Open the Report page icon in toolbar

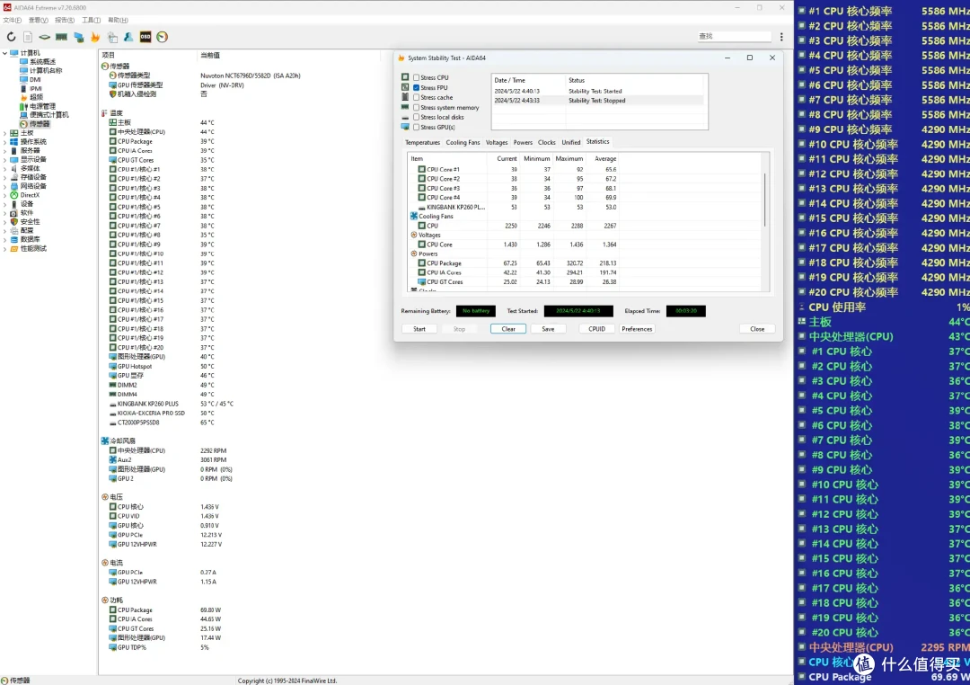[x=28, y=37]
